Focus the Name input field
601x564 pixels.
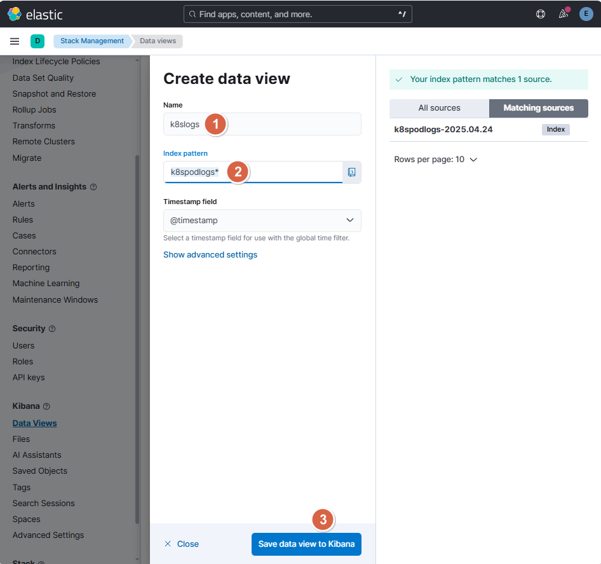262,124
